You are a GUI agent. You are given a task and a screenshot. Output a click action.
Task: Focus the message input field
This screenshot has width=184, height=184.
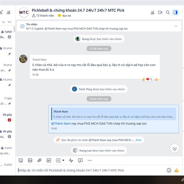click(91, 170)
